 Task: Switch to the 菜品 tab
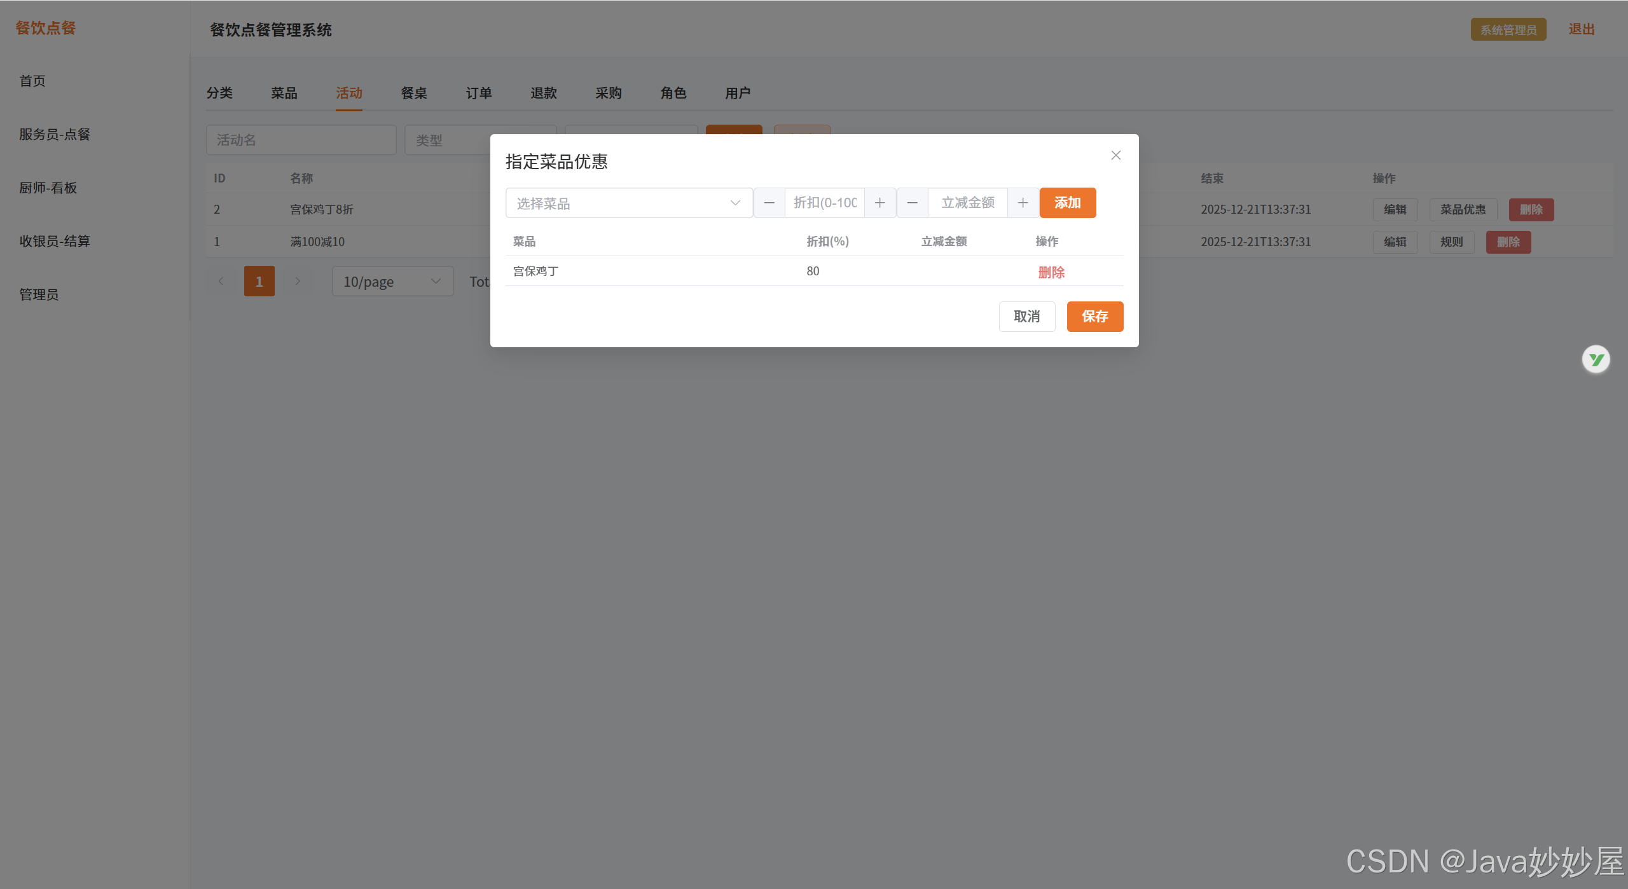(284, 93)
